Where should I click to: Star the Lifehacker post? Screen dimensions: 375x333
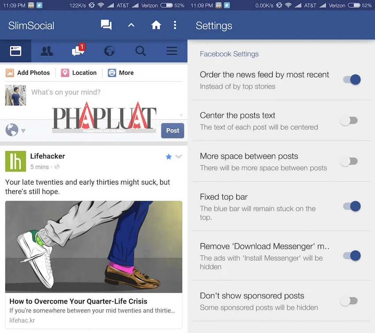(x=169, y=157)
